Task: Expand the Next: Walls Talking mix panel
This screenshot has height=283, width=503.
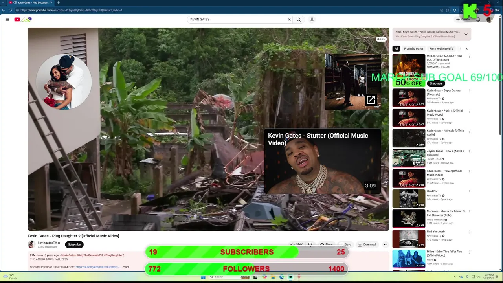Action: coord(466,34)
